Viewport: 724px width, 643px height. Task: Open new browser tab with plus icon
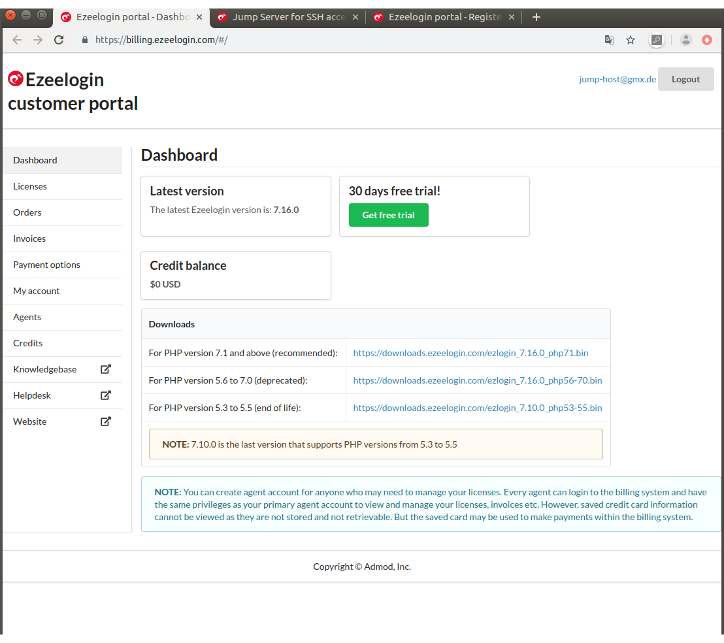[536, 17]
